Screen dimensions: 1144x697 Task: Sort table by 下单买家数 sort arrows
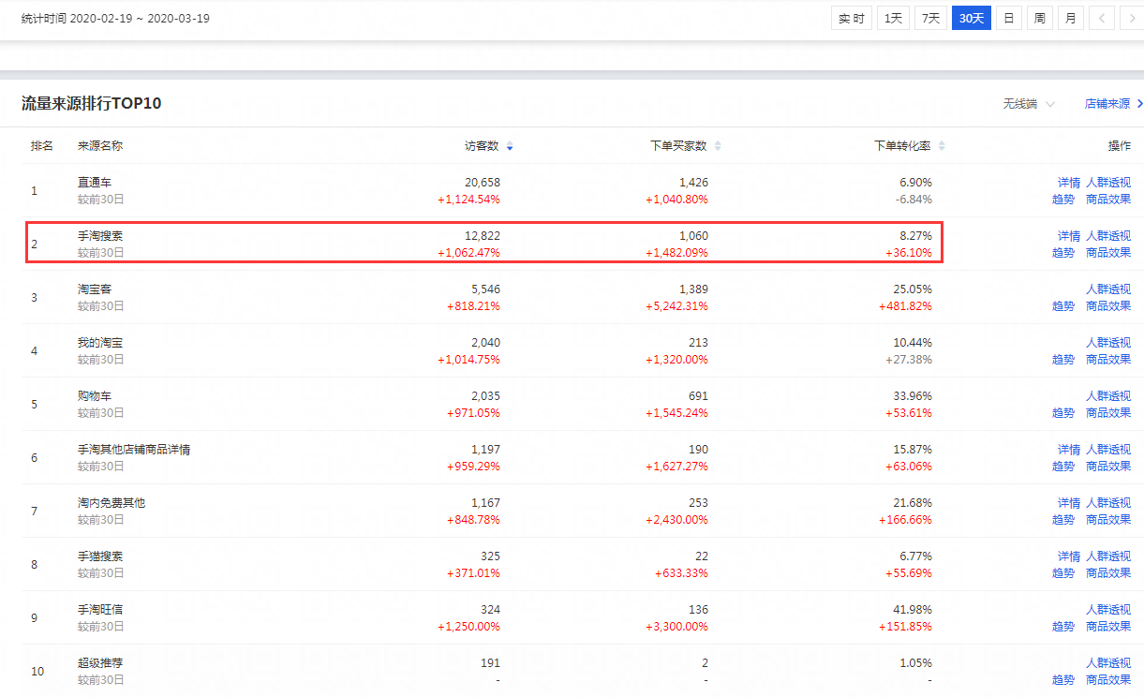point(718,146)
